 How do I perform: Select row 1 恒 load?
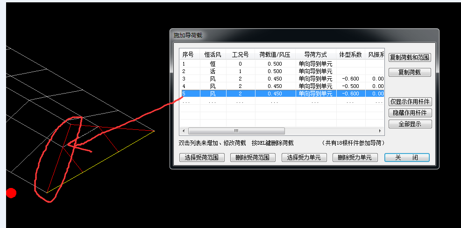[x=282, y=64]
